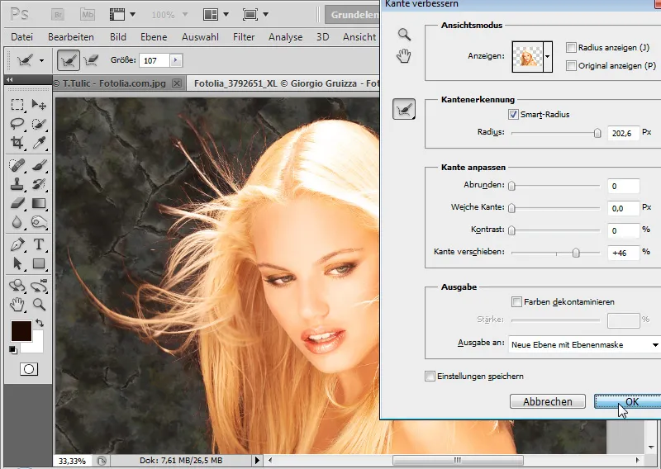Select the Spot Healing Brush tool
661x469 pixels.
(x=17, y=165)
